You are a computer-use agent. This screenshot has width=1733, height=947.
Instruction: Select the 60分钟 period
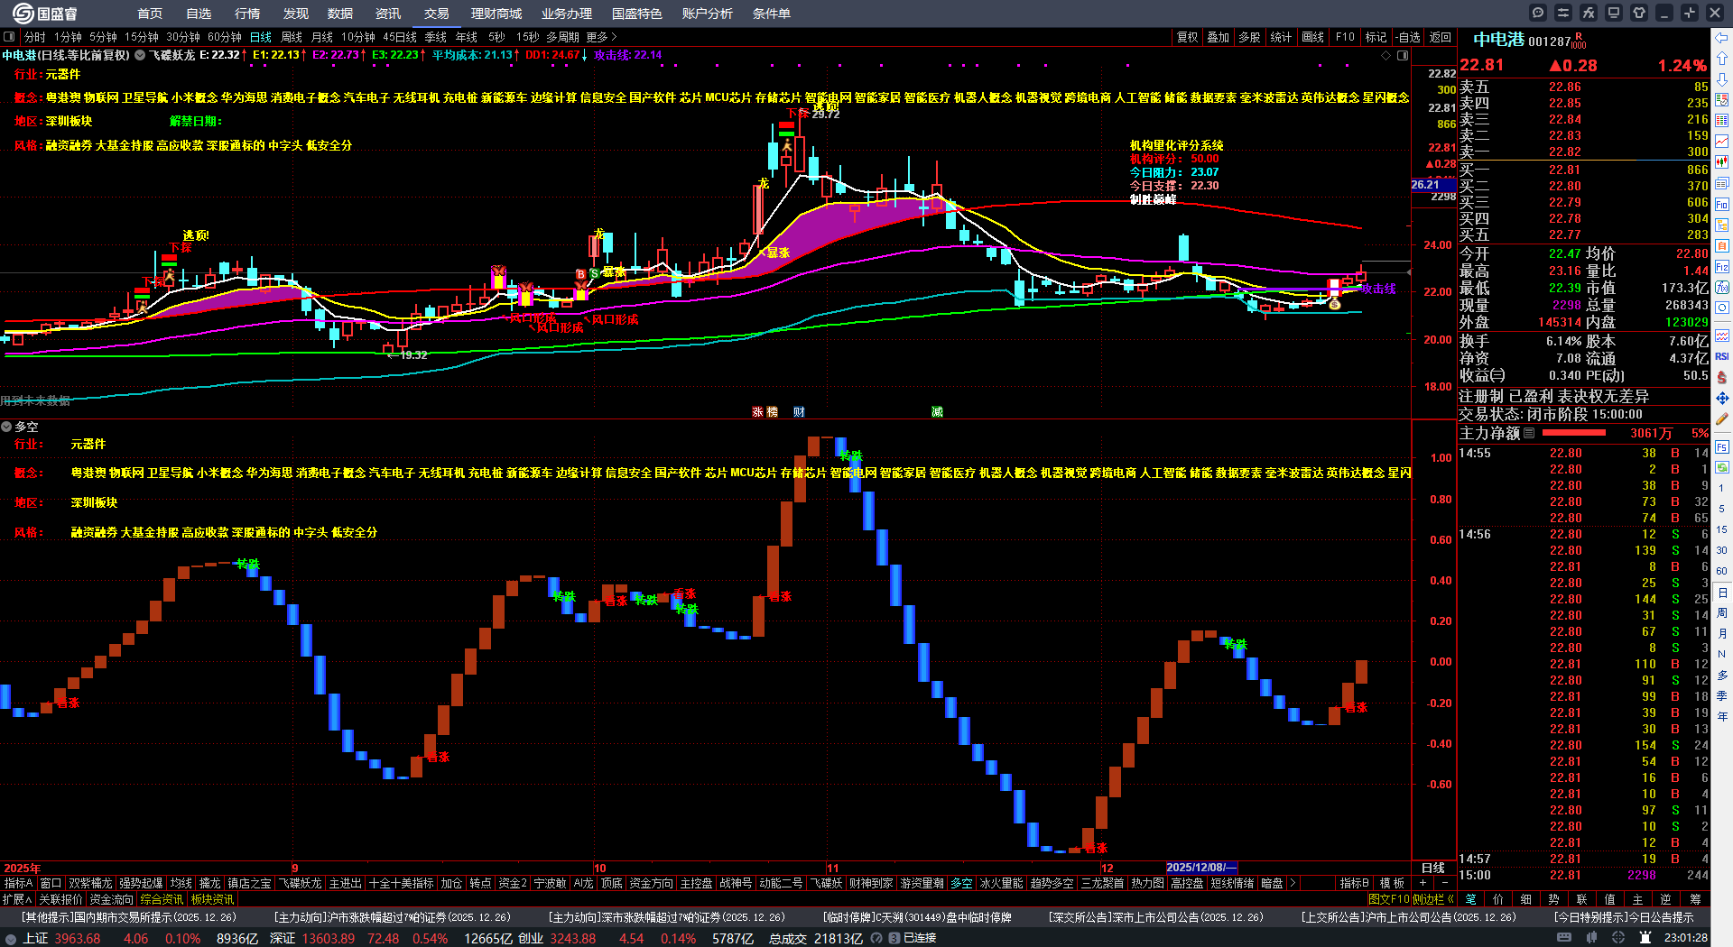click(225, 37)
